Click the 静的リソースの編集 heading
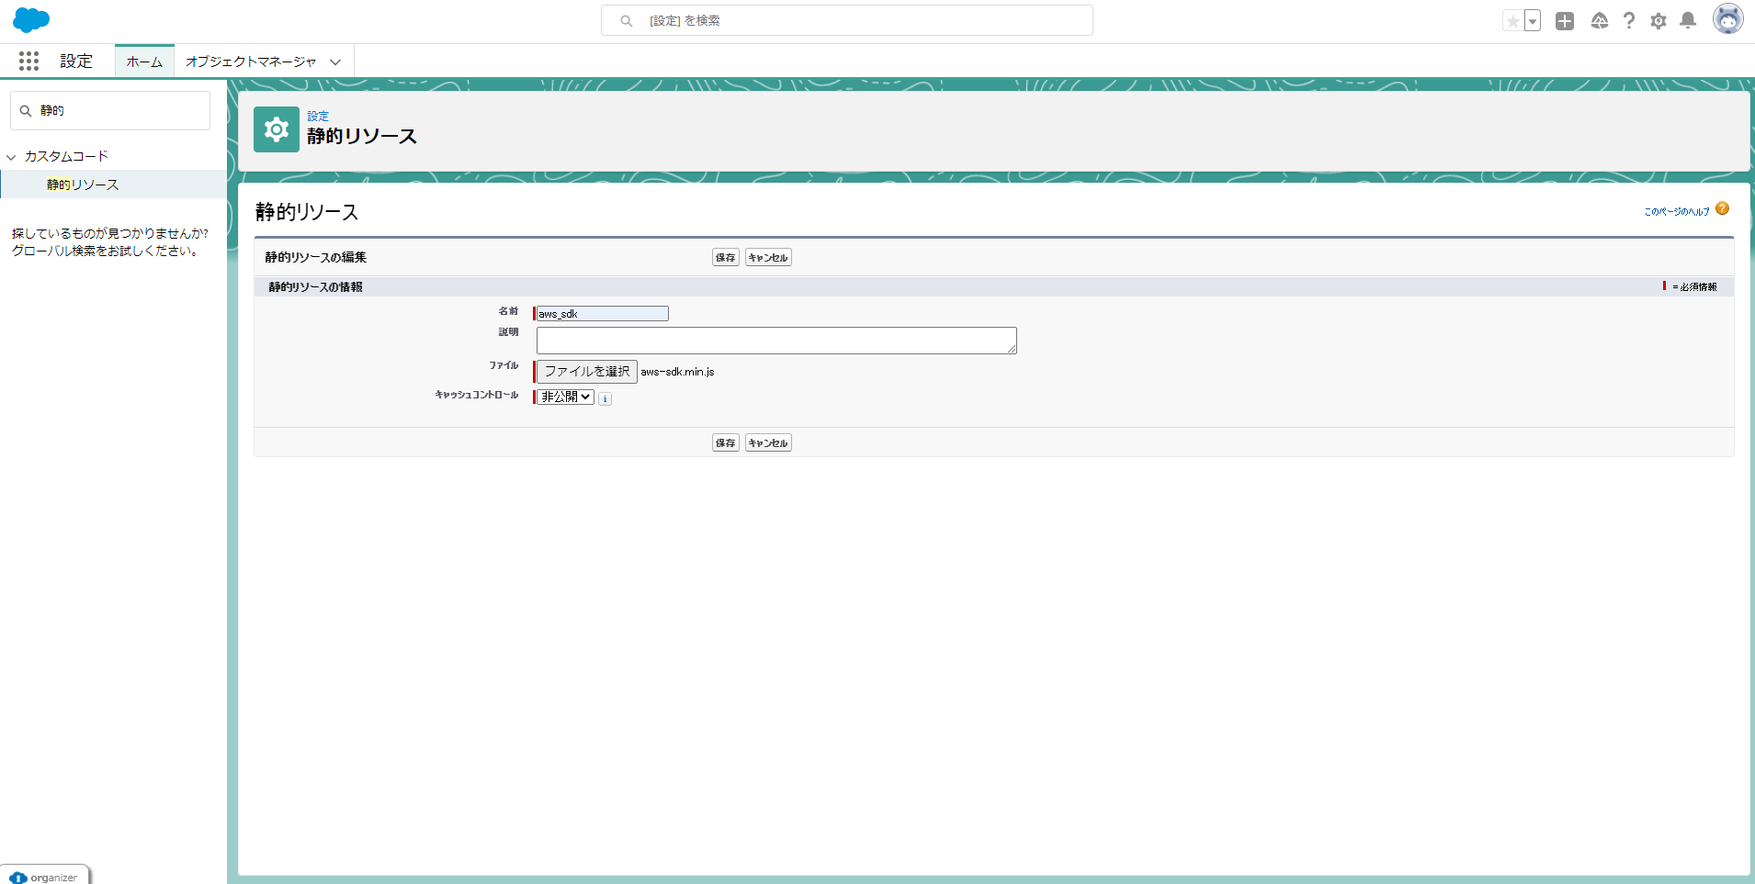This screenshot has height=884, width=1755. point(316,257)
